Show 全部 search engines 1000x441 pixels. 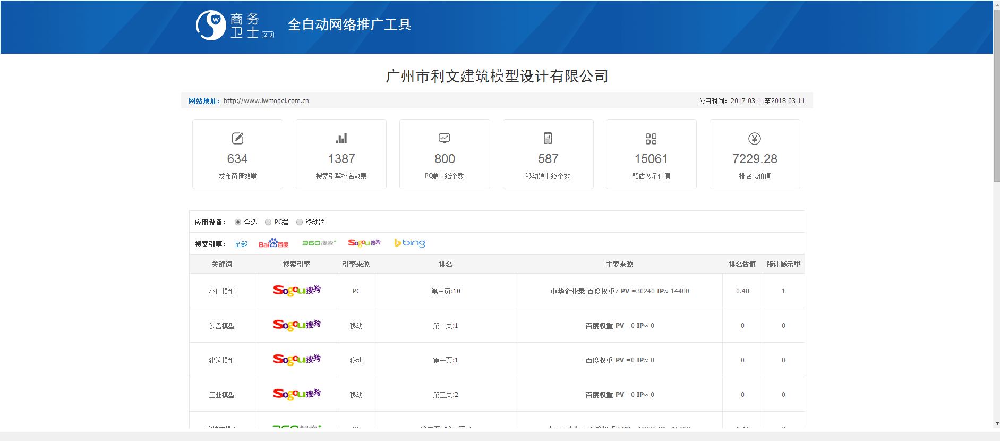(241, 244)
